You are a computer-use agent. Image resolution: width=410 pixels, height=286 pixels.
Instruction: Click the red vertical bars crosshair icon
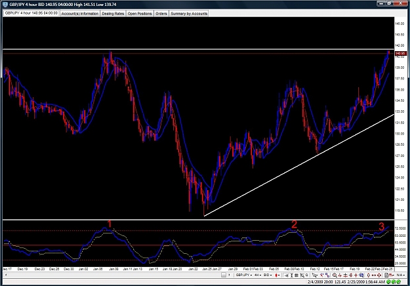[x=346, y=275]
